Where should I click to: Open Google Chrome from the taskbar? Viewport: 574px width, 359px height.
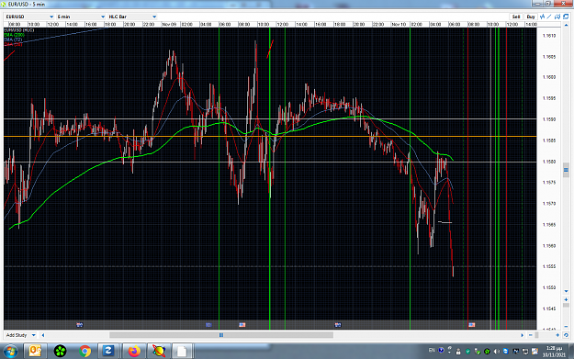(x=84, y=352)
